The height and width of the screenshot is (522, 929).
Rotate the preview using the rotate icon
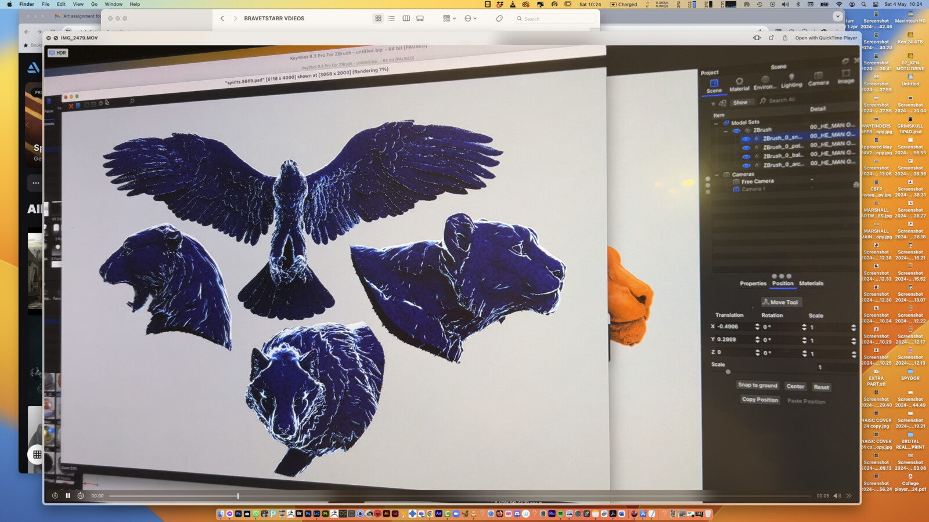tap(771, 38)
